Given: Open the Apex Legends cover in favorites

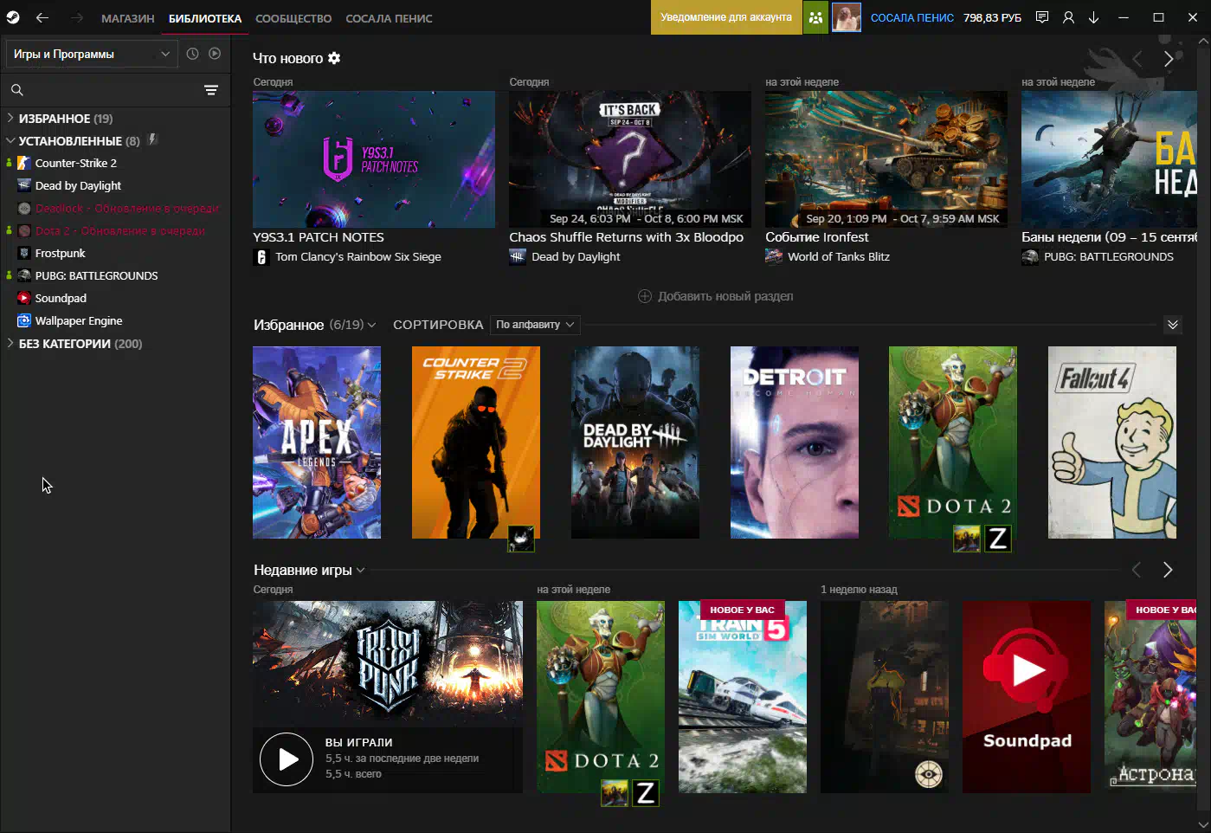Looking at the screenshot, I should click(317, 442).
